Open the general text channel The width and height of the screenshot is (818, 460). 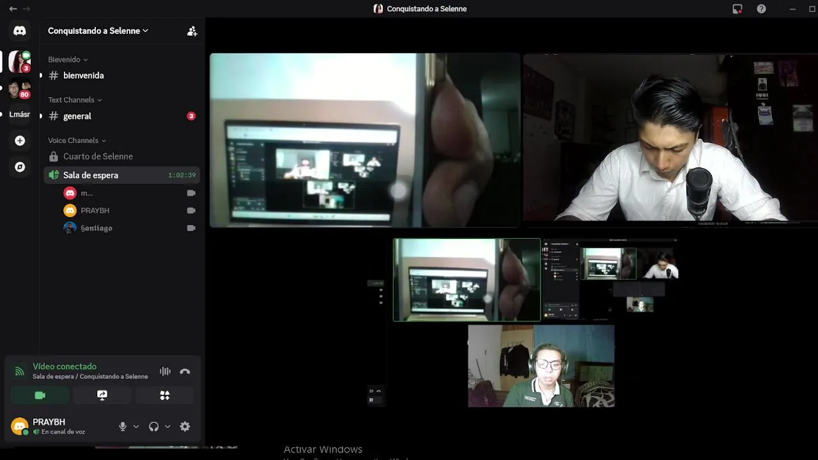[121, 116]
